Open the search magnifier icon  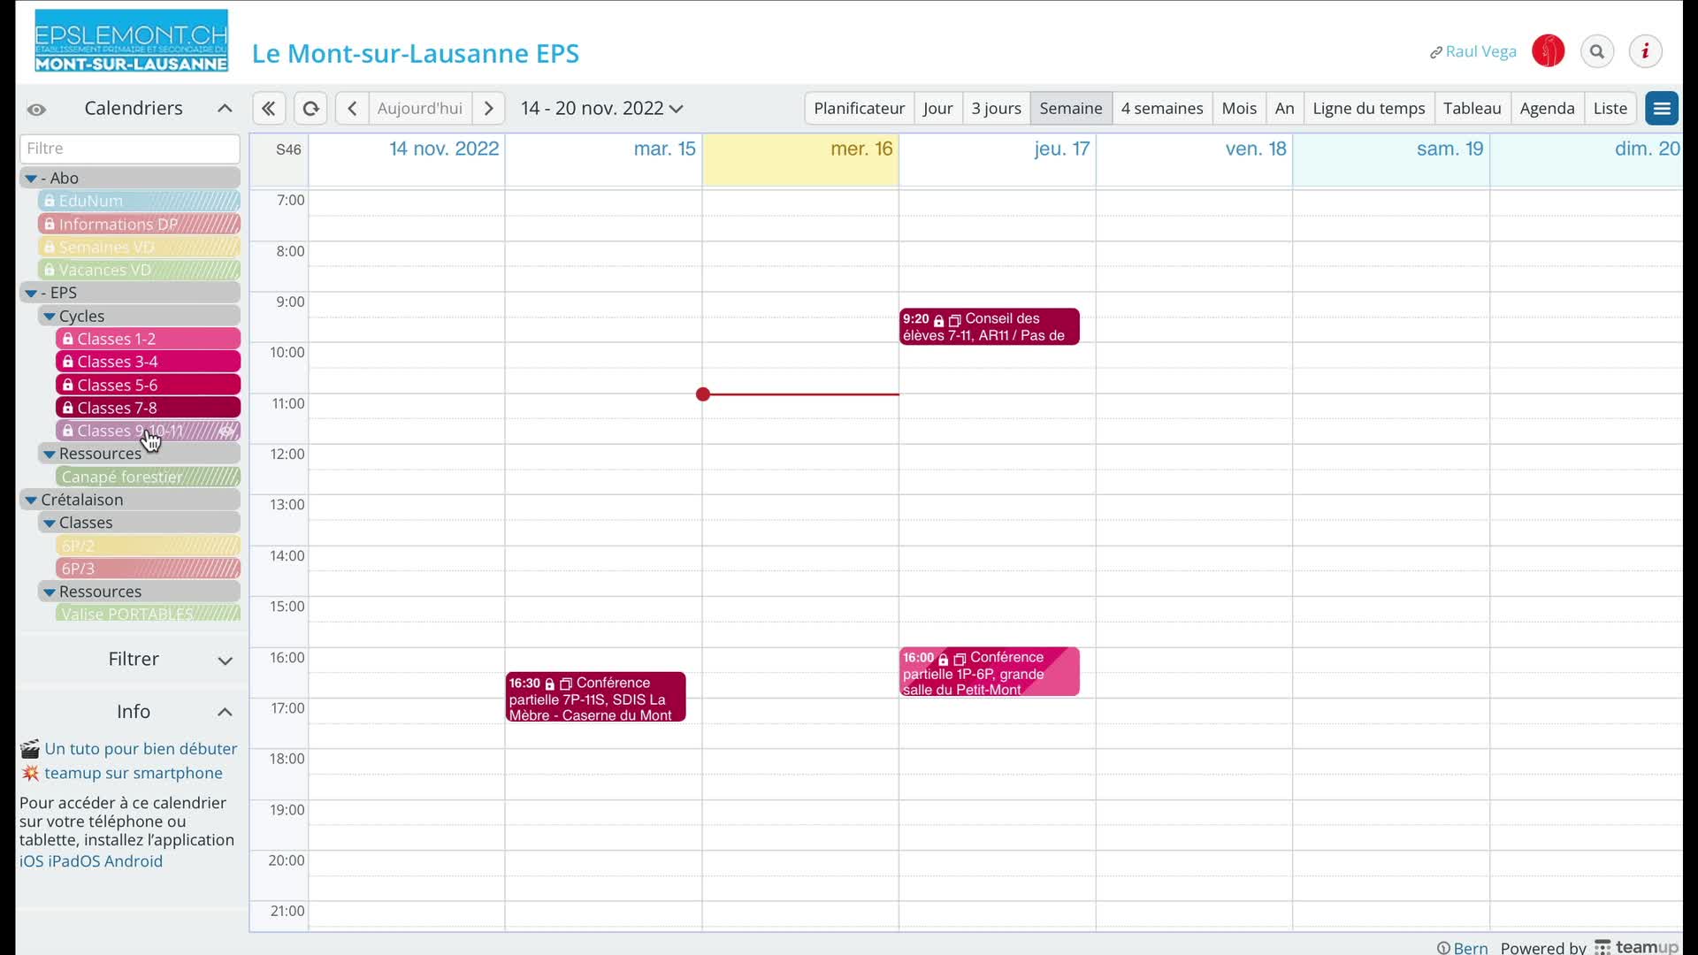point(1597,51)
